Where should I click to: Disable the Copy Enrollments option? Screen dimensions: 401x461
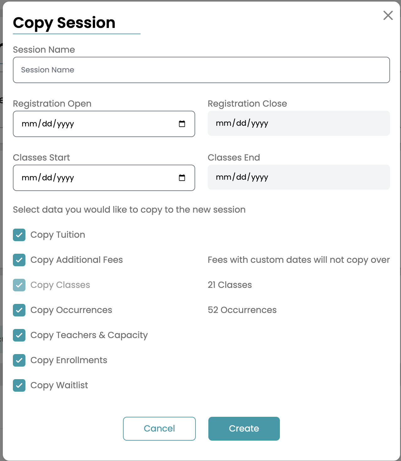click(19, 360)
